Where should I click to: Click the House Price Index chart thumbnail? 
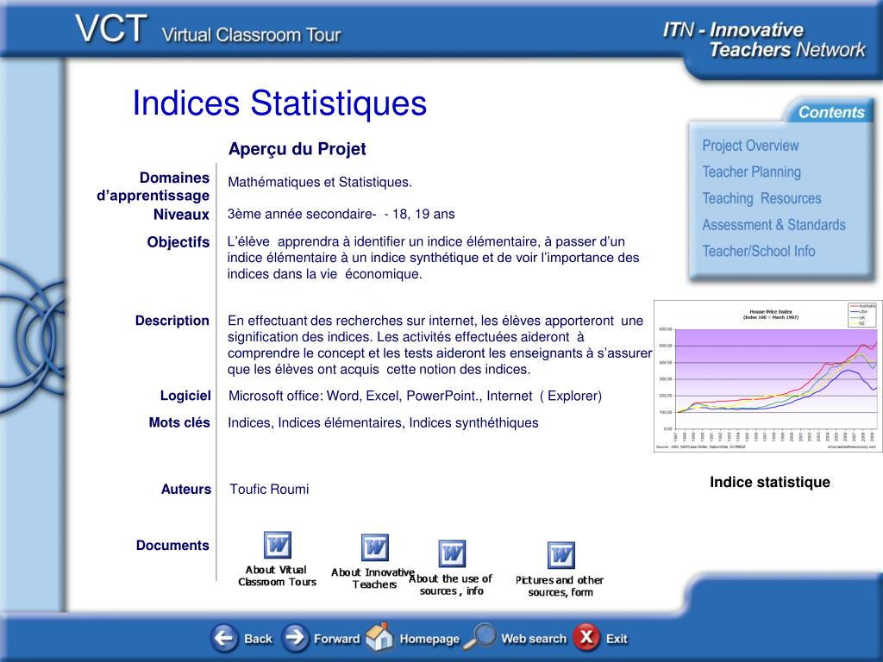click(x=767, y=376)
